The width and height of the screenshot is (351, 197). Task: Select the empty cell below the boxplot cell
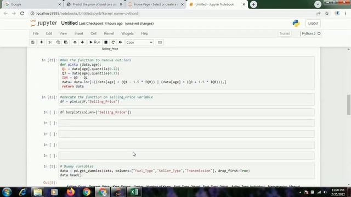(186, 123)
